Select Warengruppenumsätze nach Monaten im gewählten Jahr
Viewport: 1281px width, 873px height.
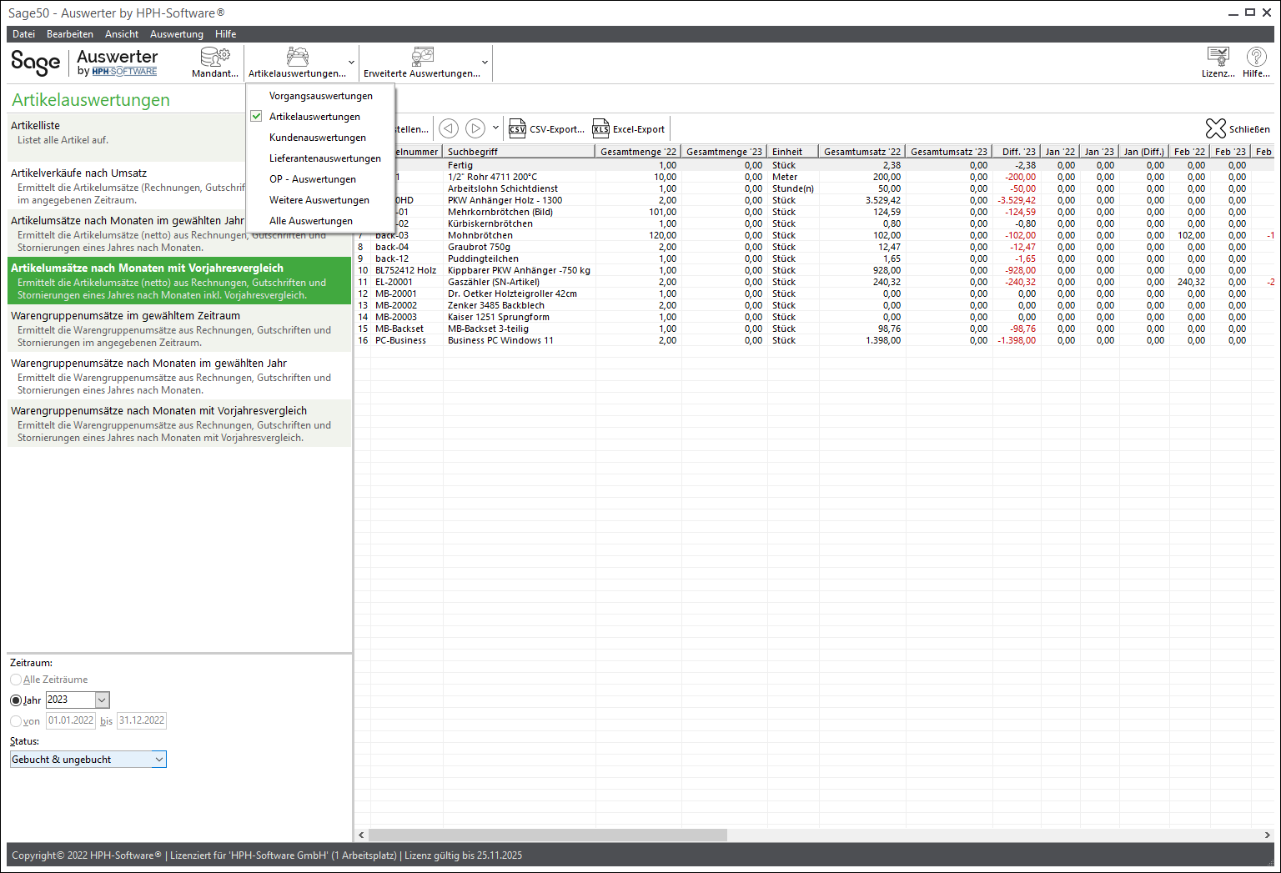click(179, 375)
